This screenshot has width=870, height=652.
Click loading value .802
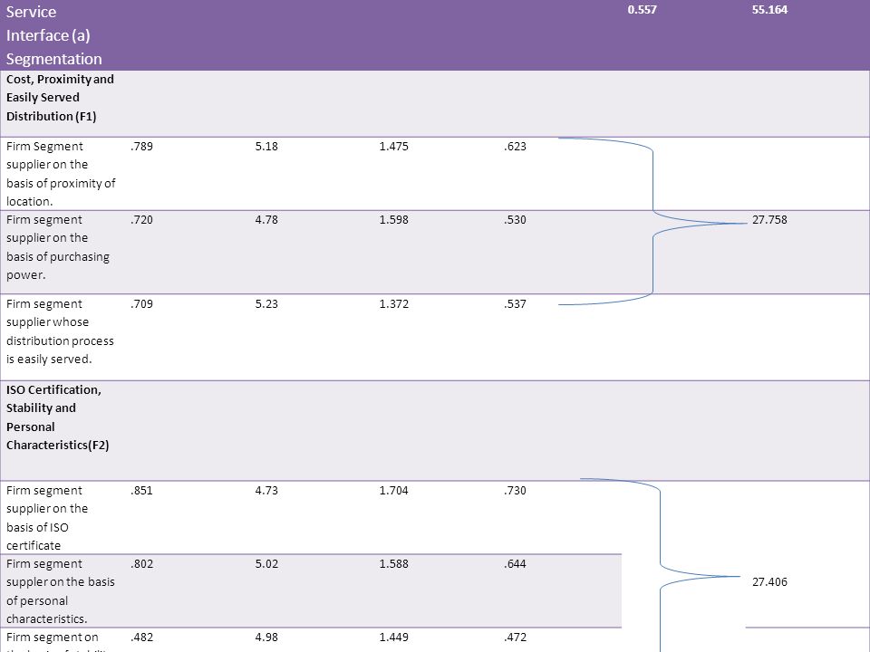tap(141, 564)
